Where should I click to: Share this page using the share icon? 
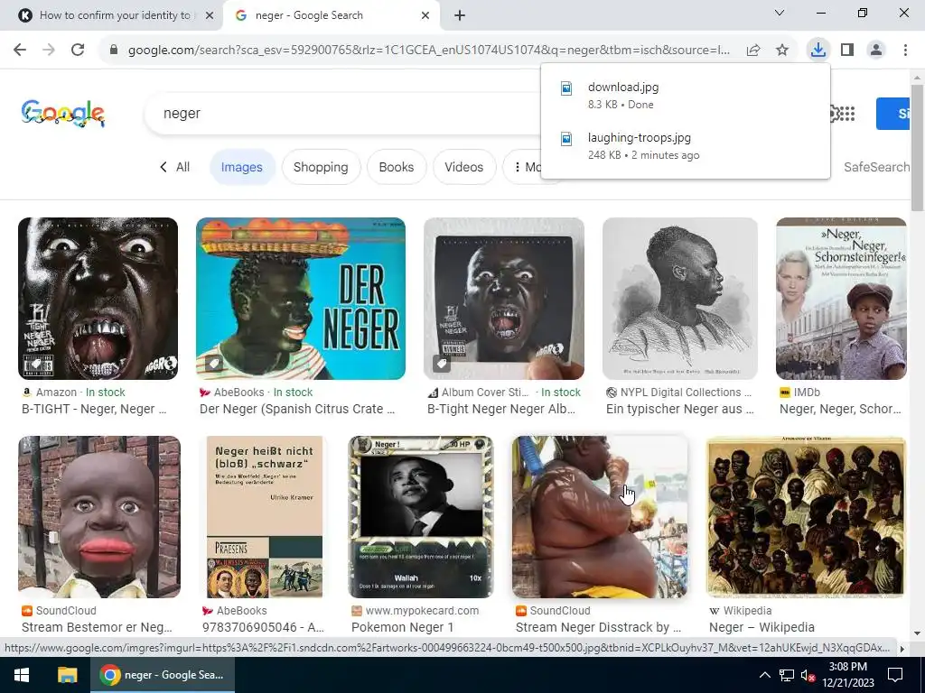point(753,51)
